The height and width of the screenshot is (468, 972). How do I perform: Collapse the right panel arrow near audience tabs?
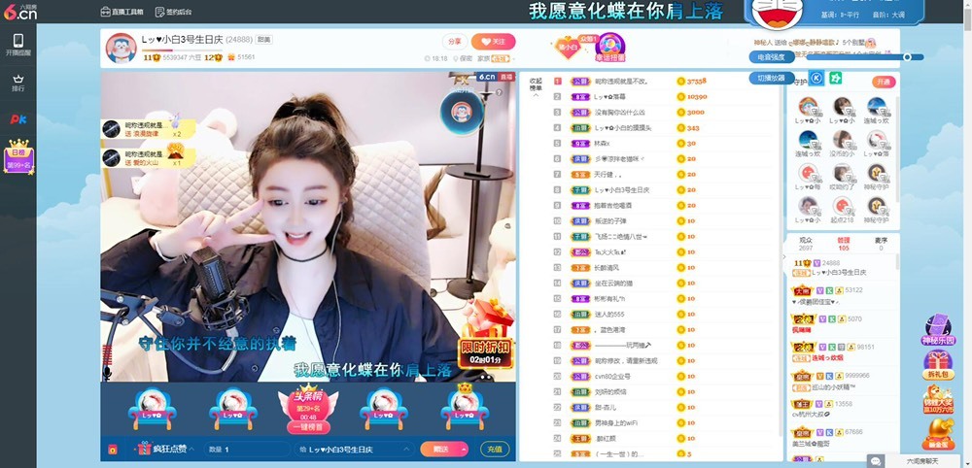784,257
